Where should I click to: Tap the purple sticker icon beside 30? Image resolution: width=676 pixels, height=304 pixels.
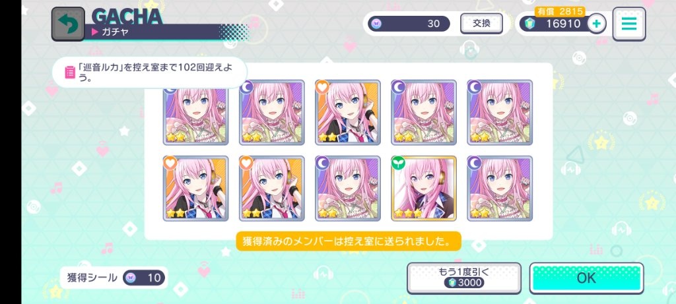pos(376,24)
